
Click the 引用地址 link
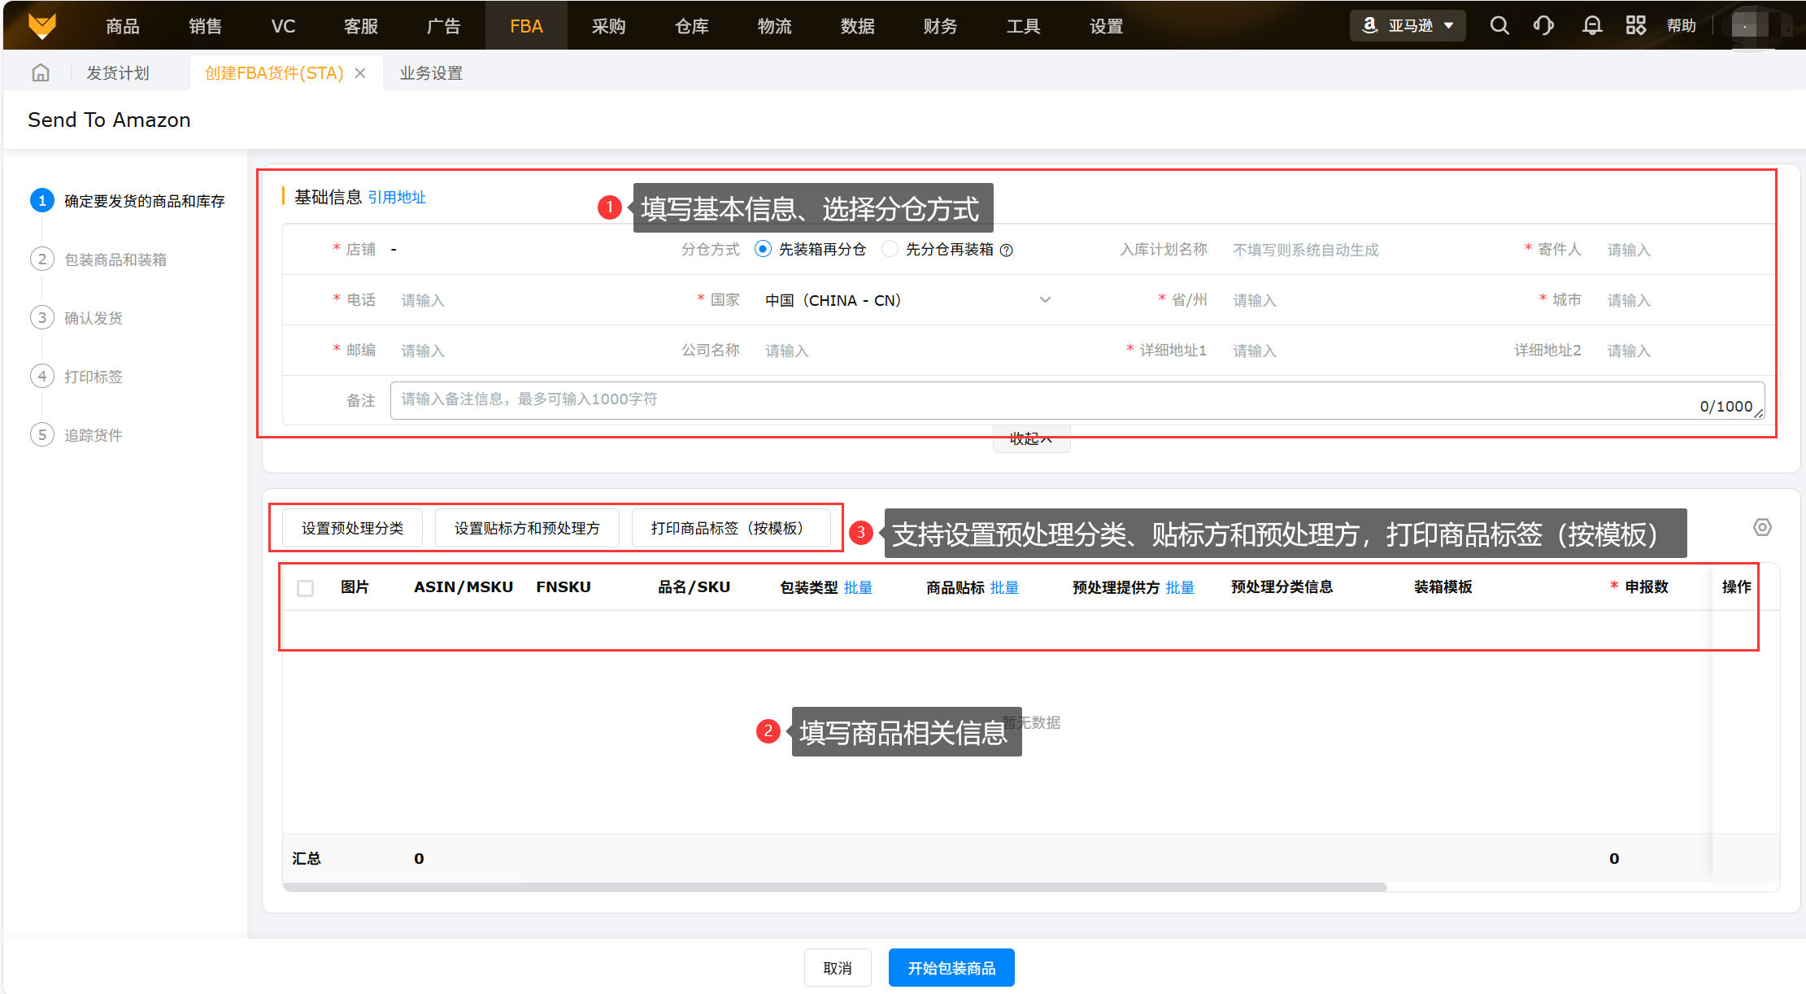click(397, 198)
